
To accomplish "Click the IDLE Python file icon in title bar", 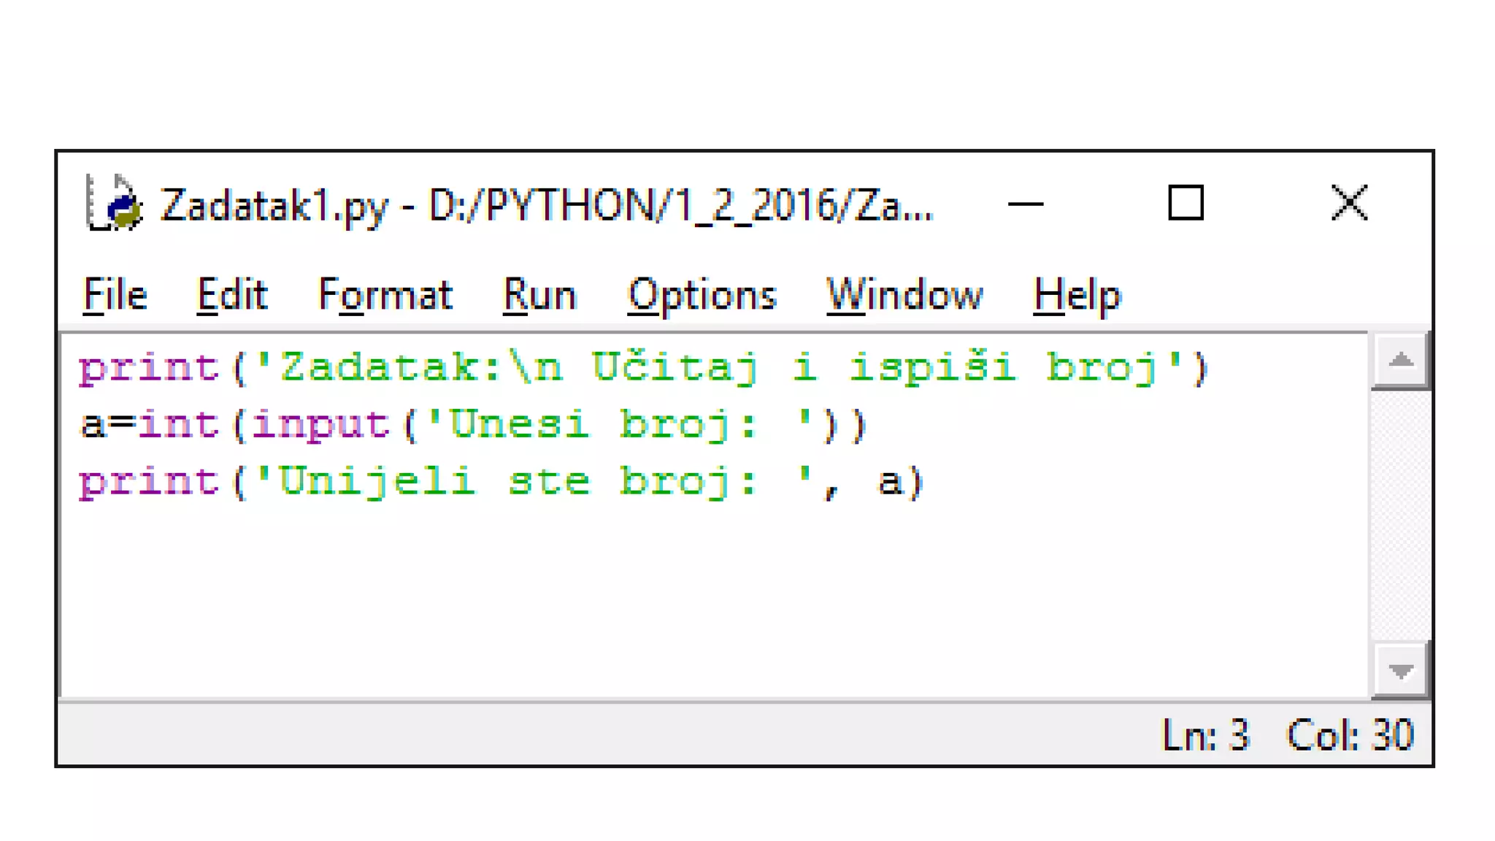I will 113,204.
